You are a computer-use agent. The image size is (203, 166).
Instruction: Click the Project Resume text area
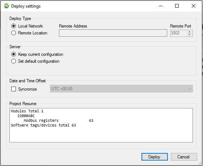[101, 125]
